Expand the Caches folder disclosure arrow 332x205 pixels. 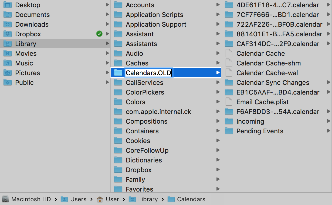click(x=218, y=63)
